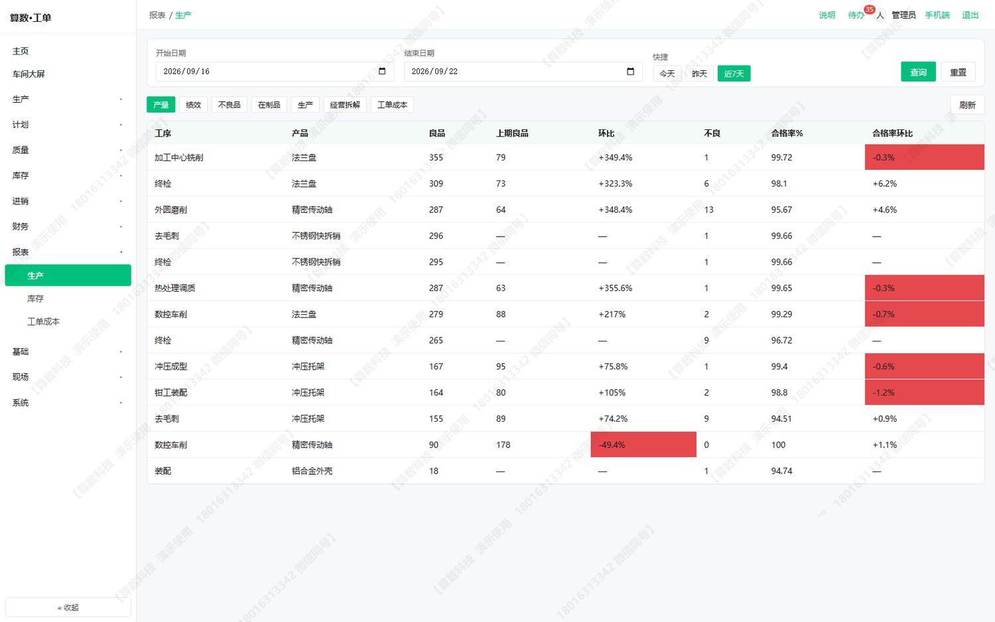Switch to the 经营拆解 tab
The image size is (995, 622).
pyautogui.click(x=345, y=105)
